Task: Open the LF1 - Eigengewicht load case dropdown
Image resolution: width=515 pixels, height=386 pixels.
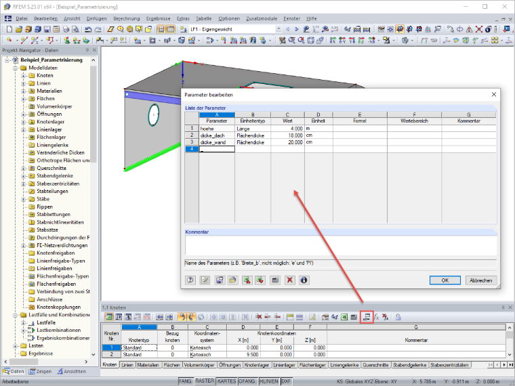Action: (279, 29)
